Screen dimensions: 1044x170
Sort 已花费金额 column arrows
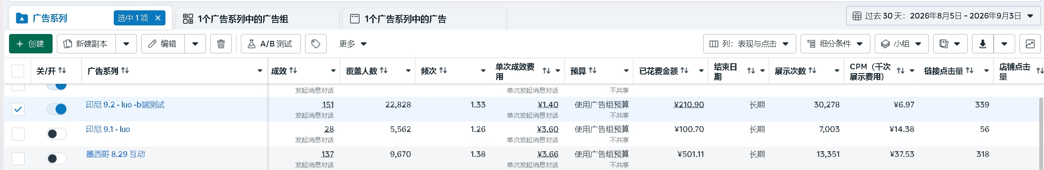pos(684,70)
